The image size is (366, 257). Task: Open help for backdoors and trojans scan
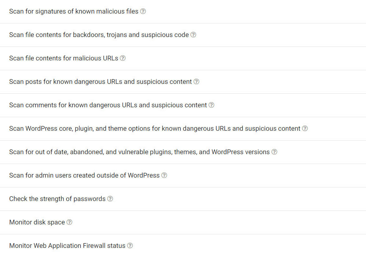point(193,35)
